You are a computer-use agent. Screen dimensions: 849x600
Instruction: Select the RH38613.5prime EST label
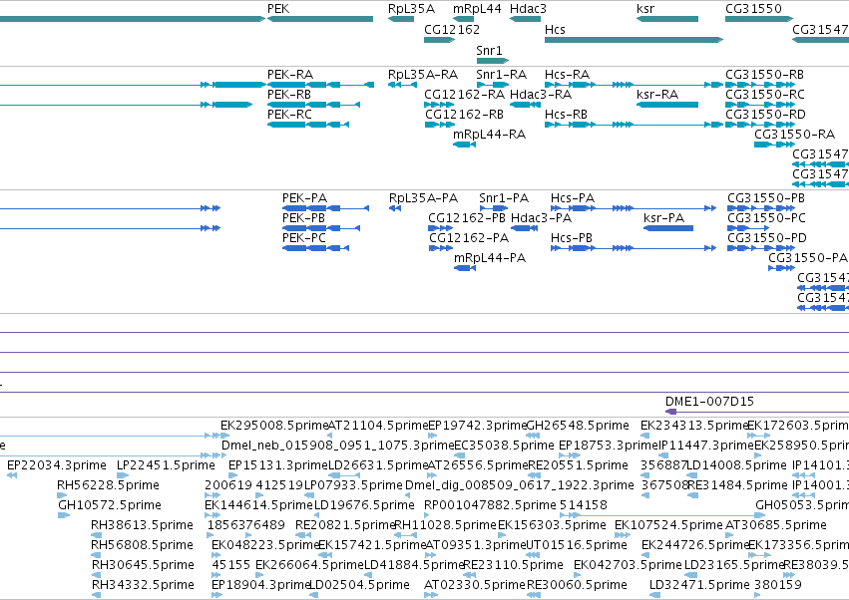142,525
